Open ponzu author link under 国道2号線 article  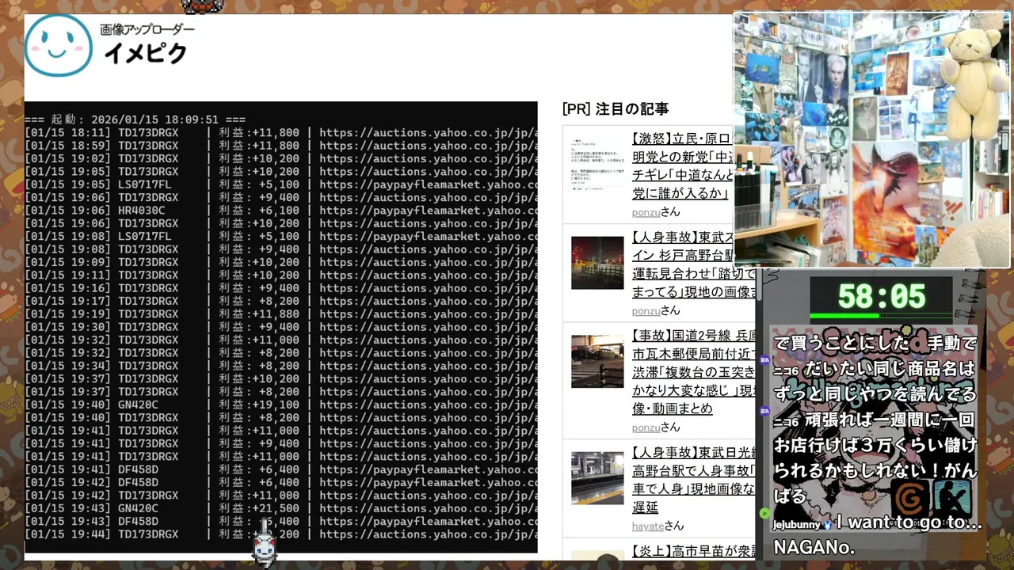(646, 427)
